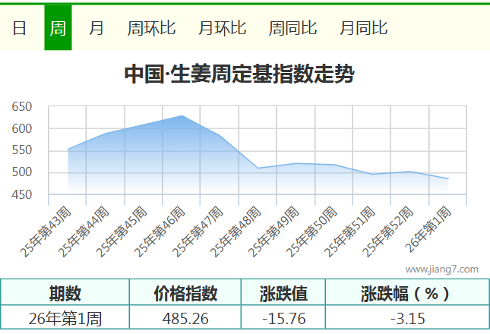
Task: Click the 485.26 price index cell
Action: 185,319
